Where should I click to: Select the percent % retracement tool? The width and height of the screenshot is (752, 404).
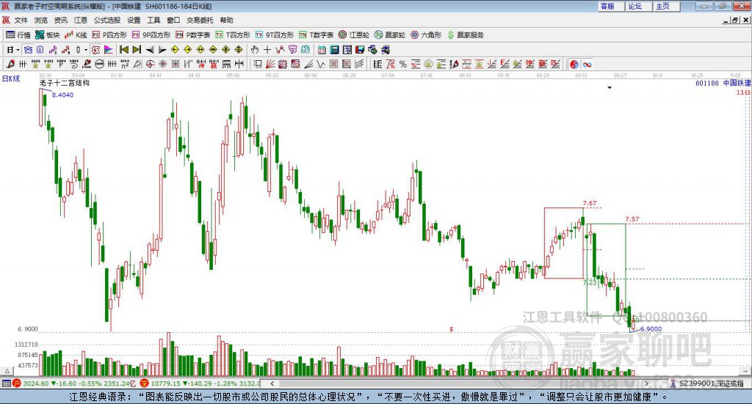pyautogui.click(x=403, y=64)
